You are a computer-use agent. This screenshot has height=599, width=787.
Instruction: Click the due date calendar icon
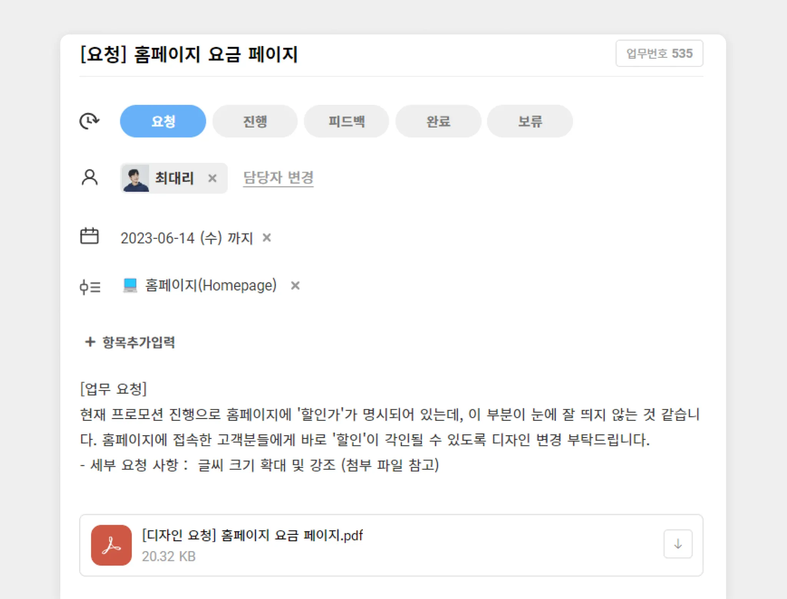tap(89, 236)
